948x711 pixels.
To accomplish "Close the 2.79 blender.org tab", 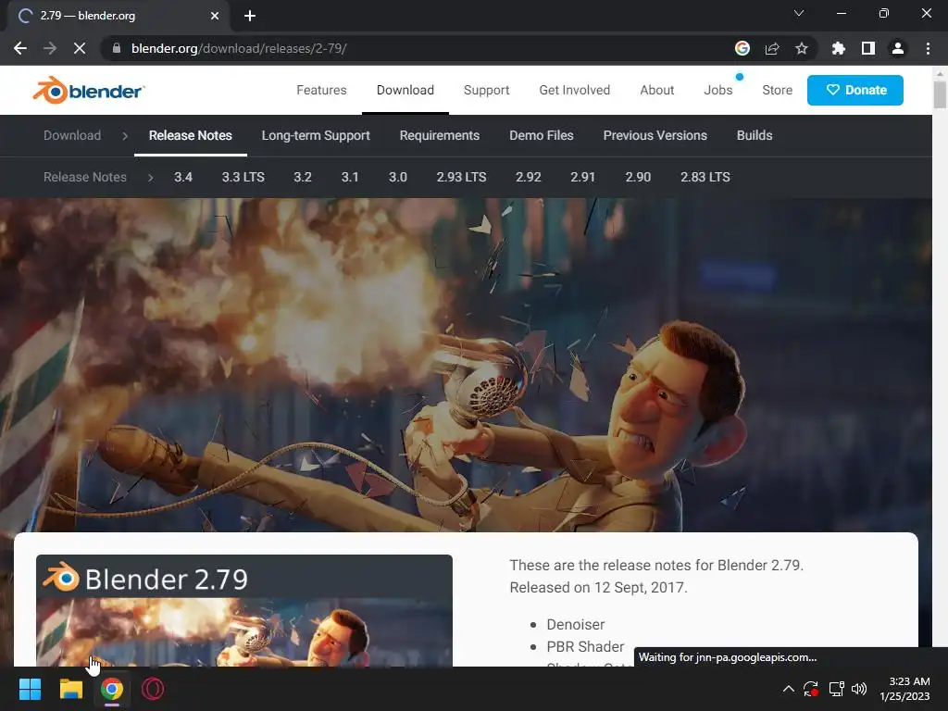I will pyautogui.click(x=215, y=16).
